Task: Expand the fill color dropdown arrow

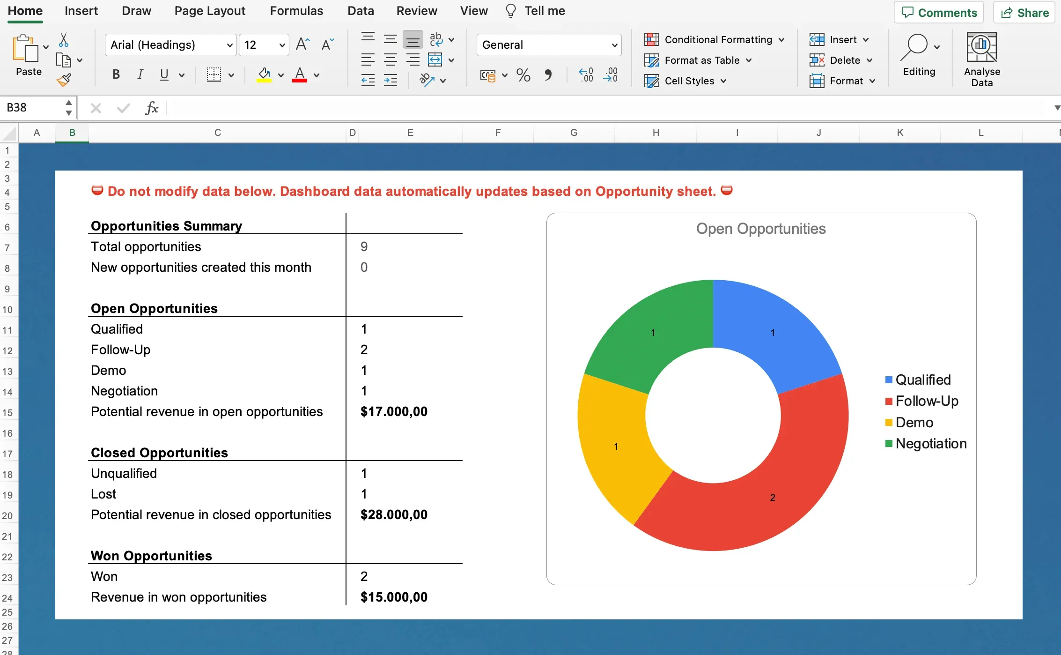Action: coord(280,75)
